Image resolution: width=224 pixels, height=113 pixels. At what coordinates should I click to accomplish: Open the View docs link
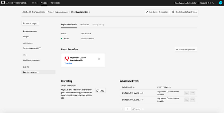[x=68, y=63]
